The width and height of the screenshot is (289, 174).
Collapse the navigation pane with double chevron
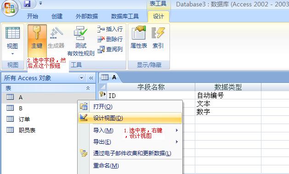pyautogui.click(x=91, y=78)
